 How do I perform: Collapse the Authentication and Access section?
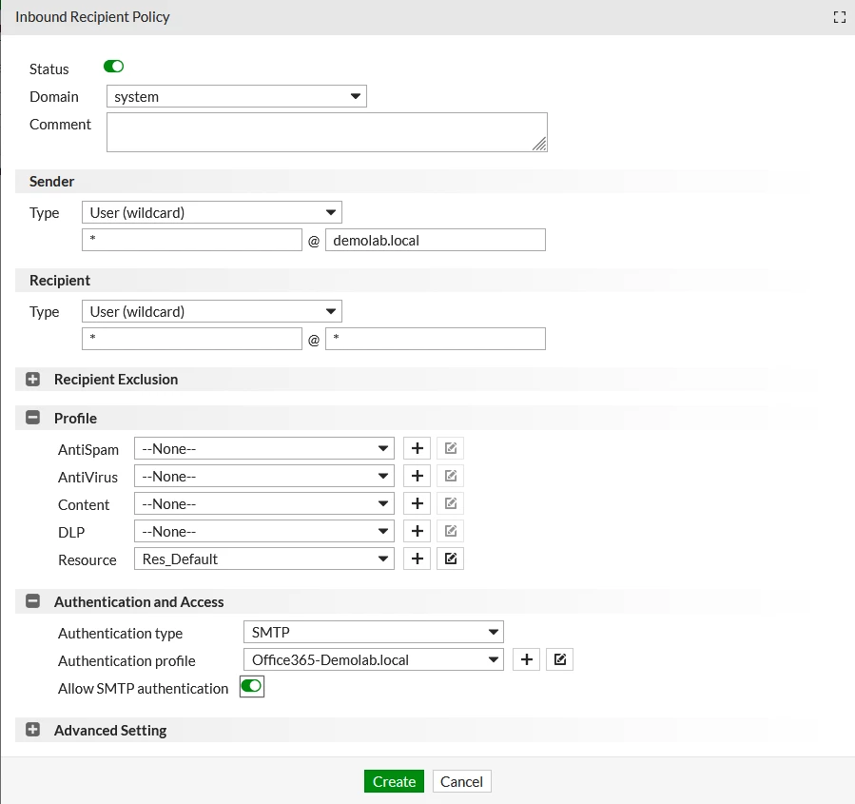point(32,601)
